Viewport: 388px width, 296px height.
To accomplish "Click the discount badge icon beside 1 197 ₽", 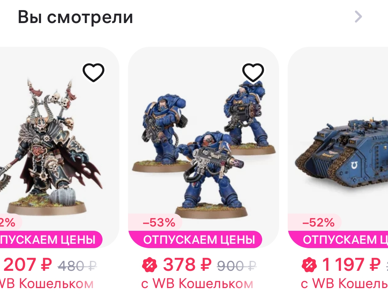I will click(309, 265).
